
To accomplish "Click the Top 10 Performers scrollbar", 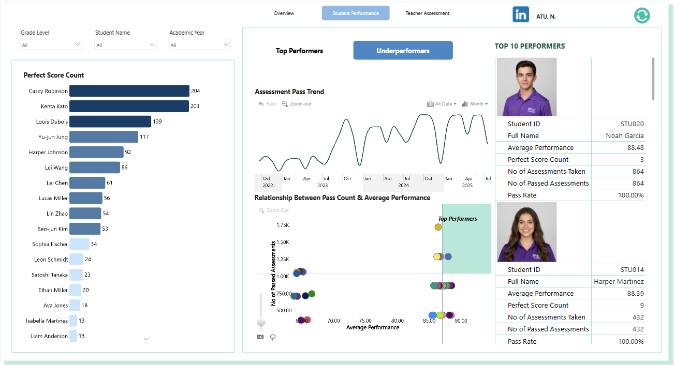I will click(x=653, y=79).
